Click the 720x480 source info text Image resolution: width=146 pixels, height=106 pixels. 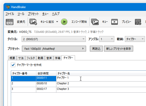[x=69, y=32]
